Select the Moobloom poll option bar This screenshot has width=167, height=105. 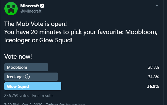tap(26, 67)
